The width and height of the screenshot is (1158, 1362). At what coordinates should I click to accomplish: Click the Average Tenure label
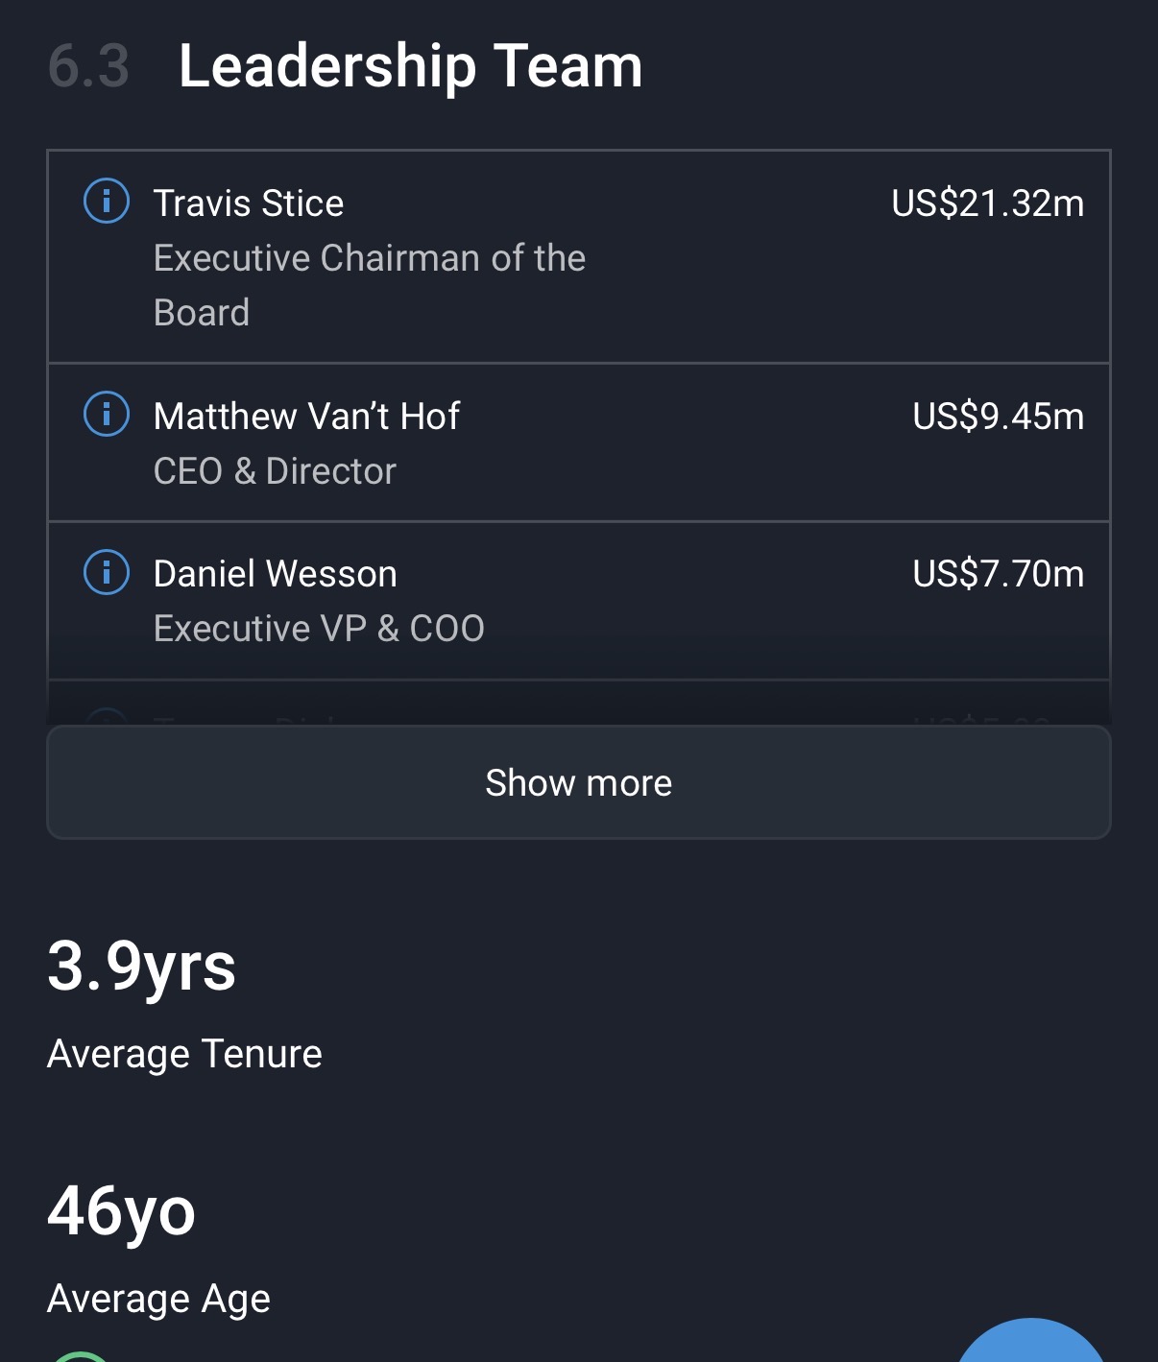pos(184,1054)
